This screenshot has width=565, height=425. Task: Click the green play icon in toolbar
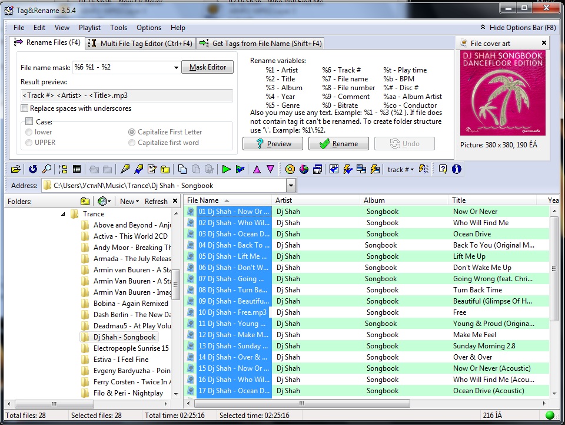pyautogui.click(x=226, y=170)
